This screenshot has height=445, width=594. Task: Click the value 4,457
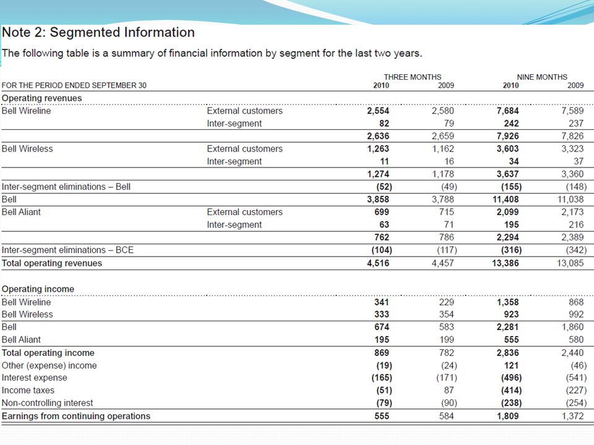pos(443,263)
